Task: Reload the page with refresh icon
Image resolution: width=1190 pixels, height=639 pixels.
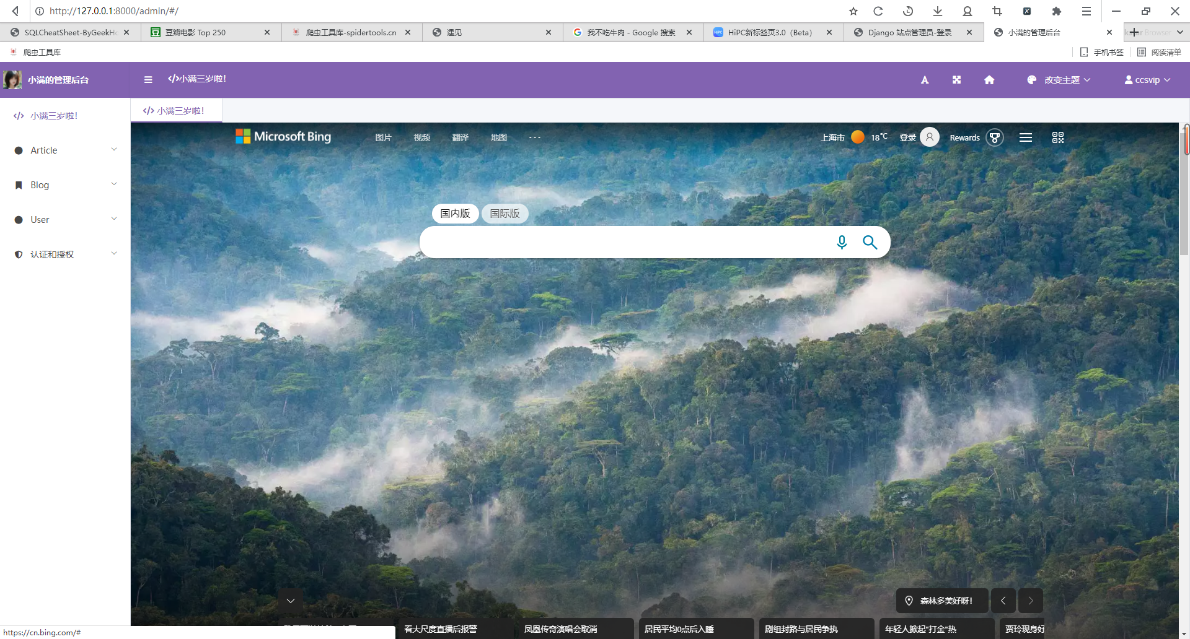Action: coord(878,11)
